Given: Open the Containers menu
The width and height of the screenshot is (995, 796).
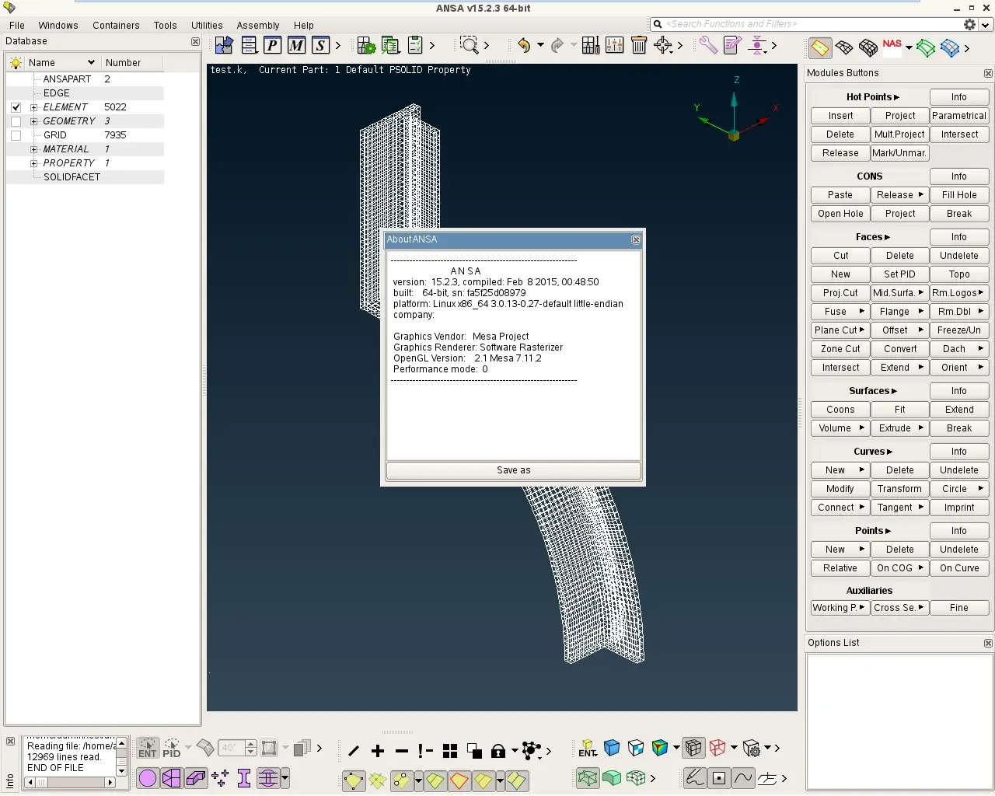Looking at the screenshot, I should tap(116, 26).
